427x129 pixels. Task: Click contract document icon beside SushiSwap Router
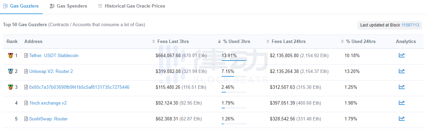[26, 119]
